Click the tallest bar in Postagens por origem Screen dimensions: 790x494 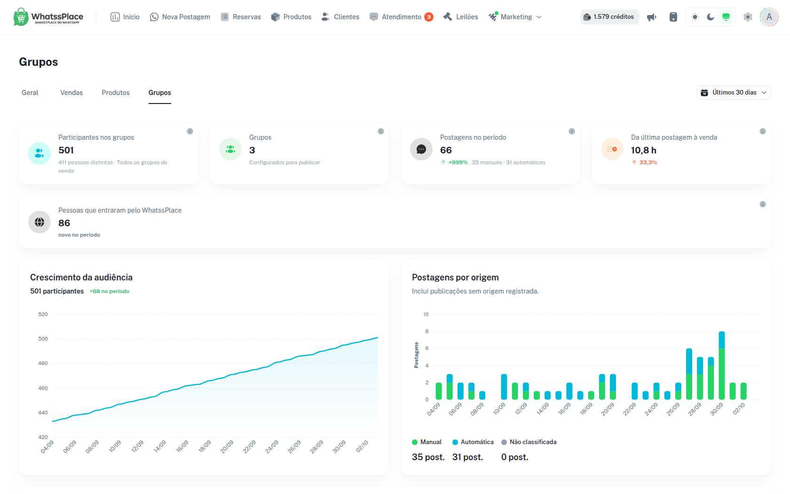(722, 366)
